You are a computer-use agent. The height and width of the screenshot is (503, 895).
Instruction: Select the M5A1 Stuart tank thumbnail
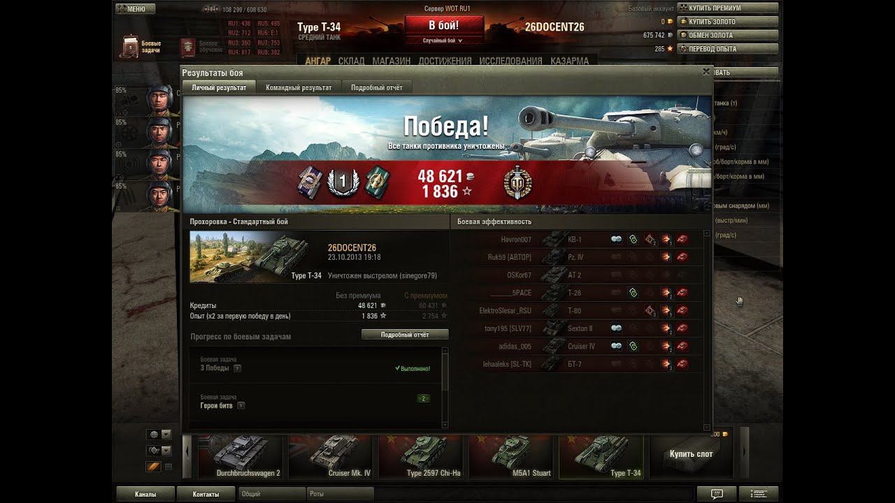513,455
